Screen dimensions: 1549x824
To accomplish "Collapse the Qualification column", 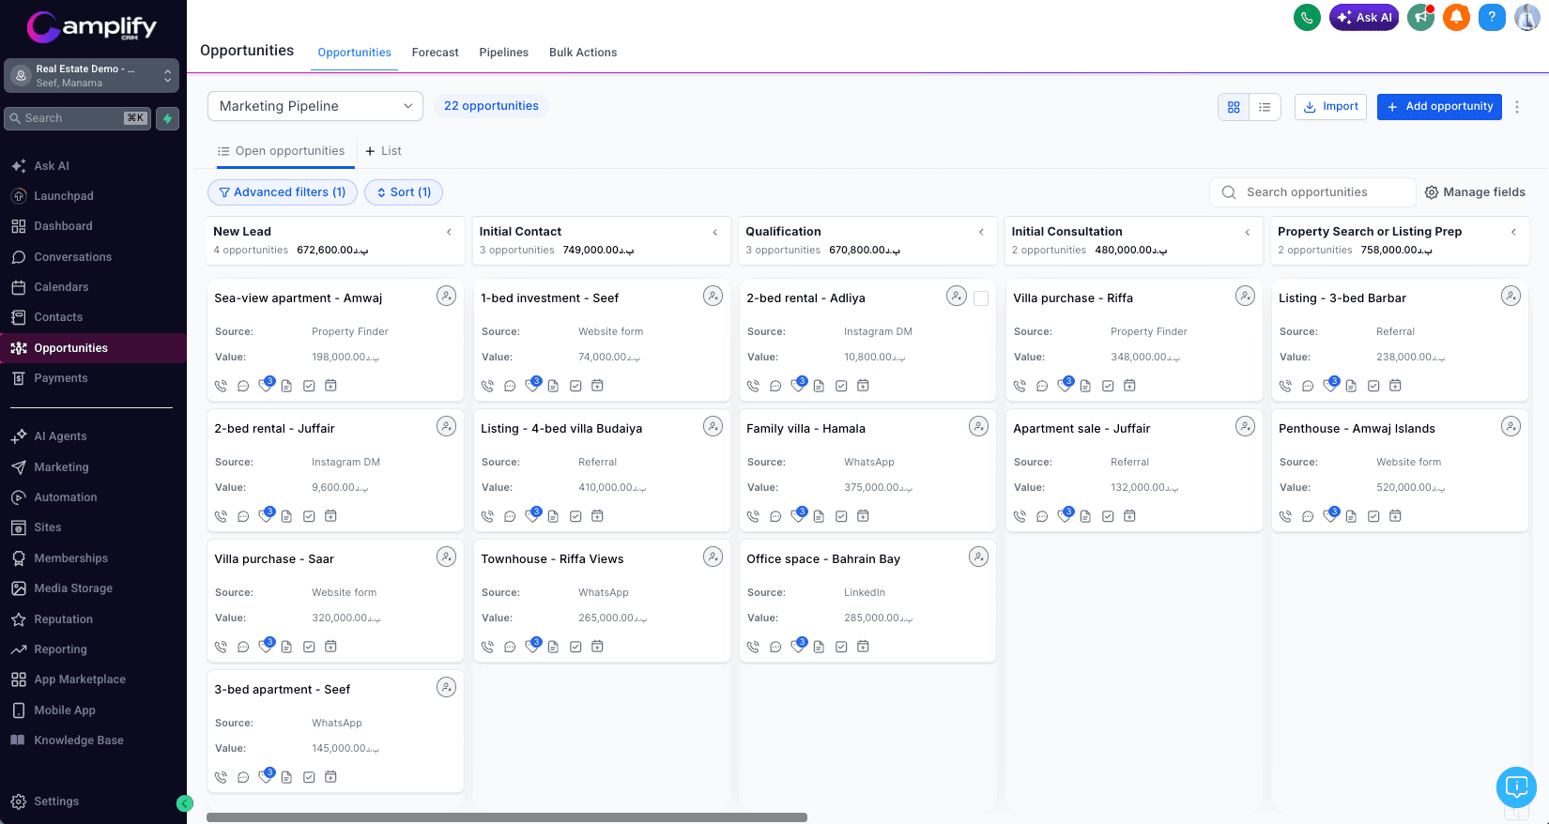I will point(981,232).
